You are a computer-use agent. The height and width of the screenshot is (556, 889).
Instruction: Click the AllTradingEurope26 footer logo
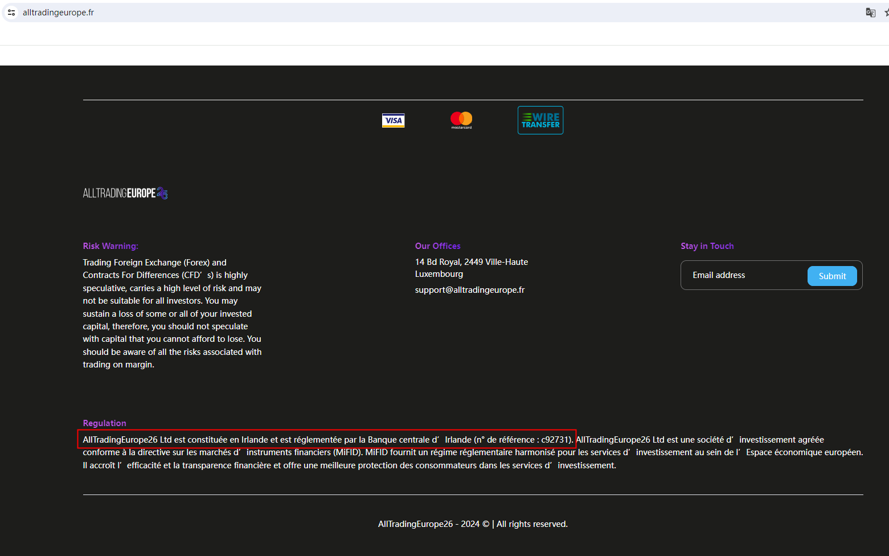(x=125, y=193)
